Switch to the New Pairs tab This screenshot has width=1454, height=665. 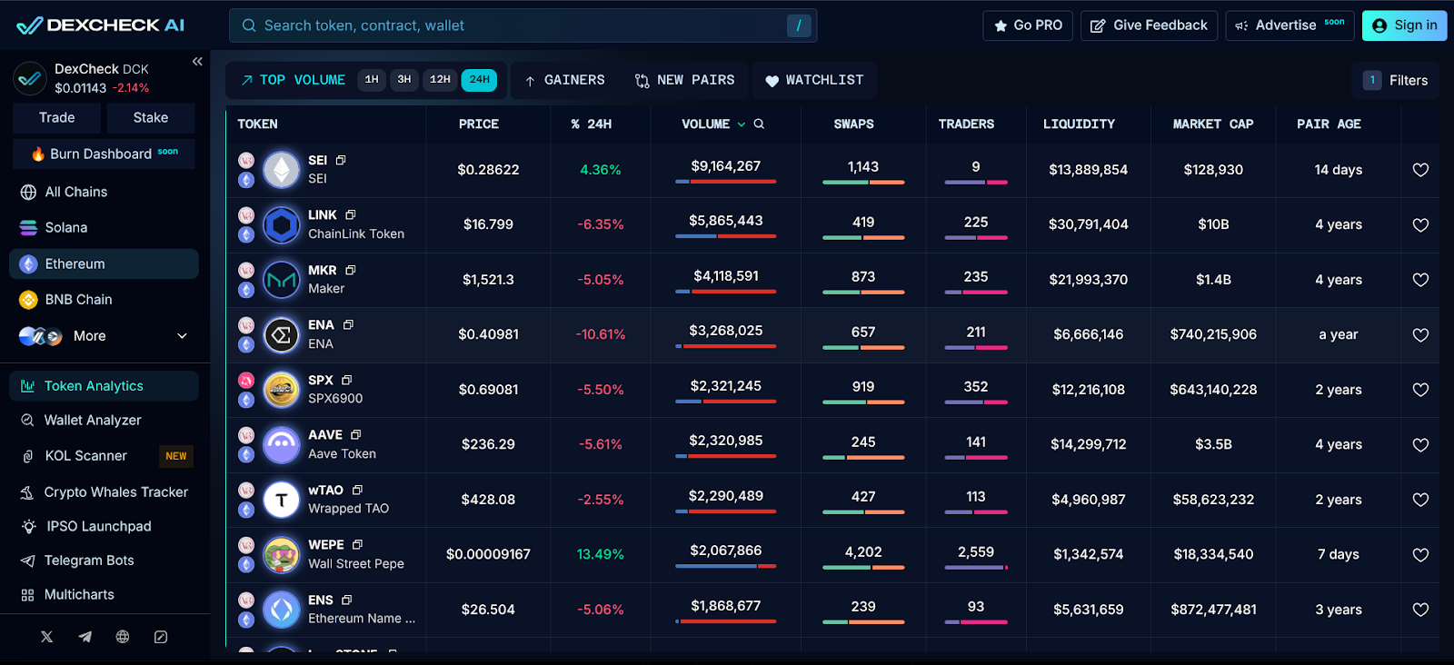pyautogui.click(x=684, y=80)
